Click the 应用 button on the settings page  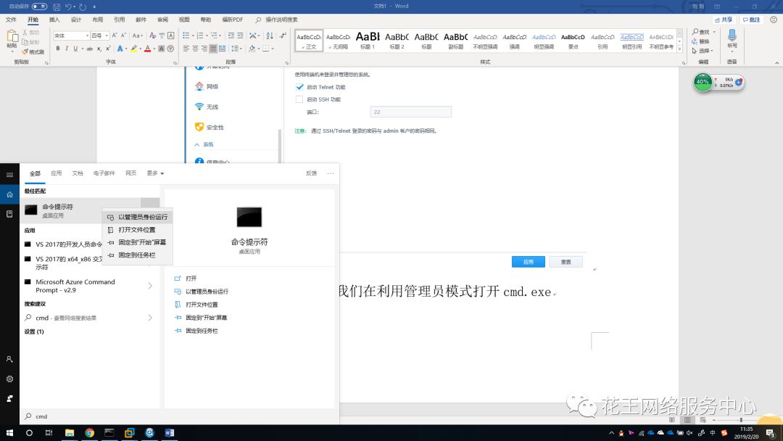(528, 262)
